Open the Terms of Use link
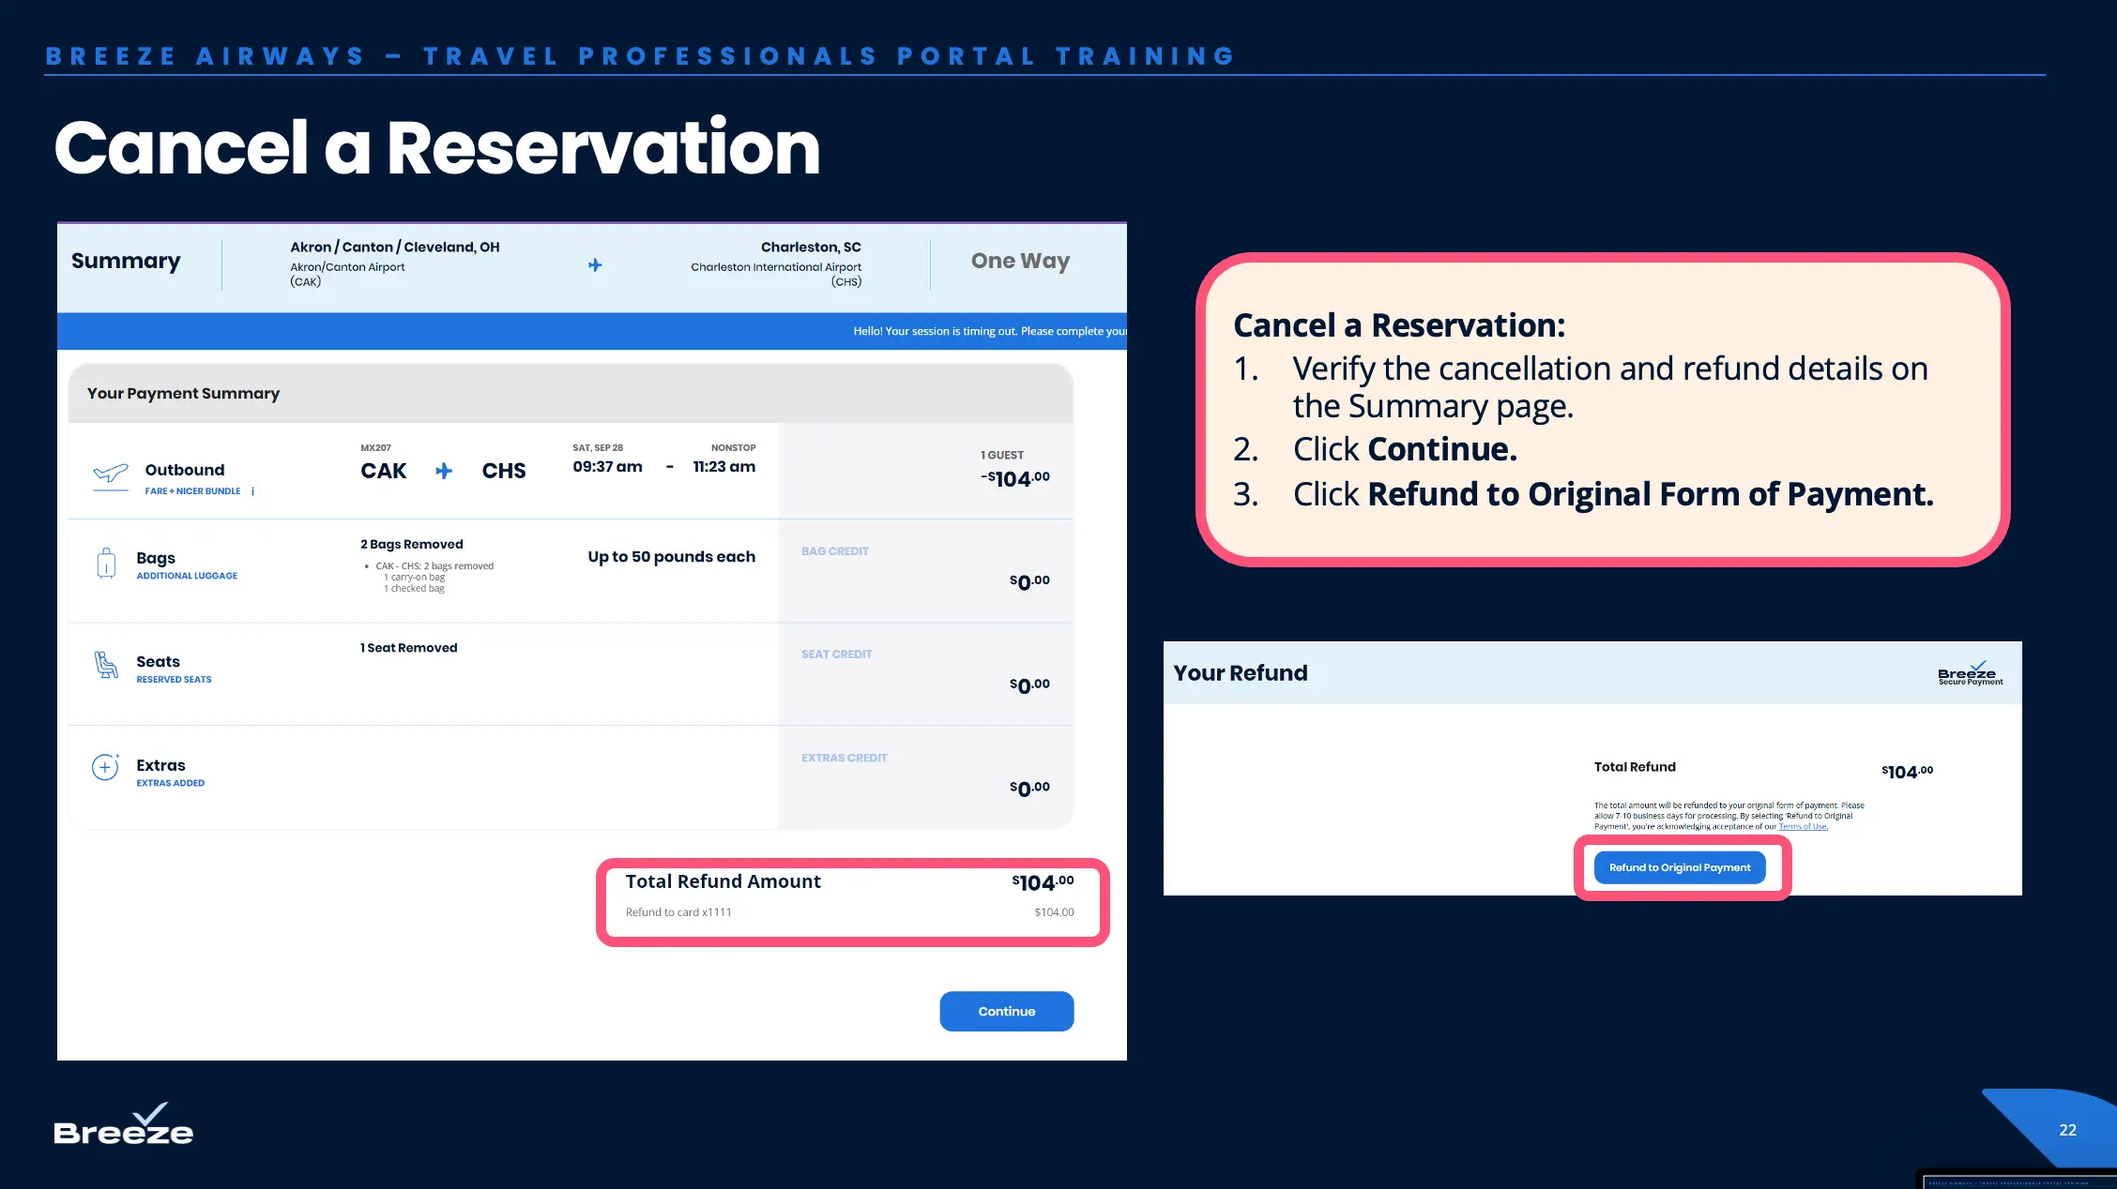The image size is (2117, 1189). tap(1803, 827)
